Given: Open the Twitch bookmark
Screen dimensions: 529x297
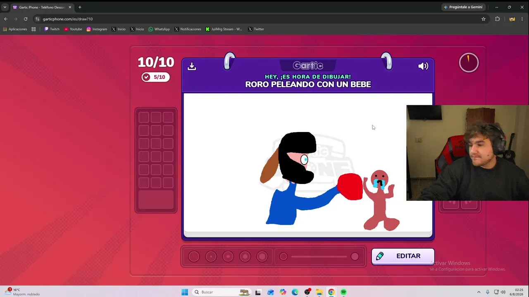Looking at the screenshot, I should tap(52, 29).
